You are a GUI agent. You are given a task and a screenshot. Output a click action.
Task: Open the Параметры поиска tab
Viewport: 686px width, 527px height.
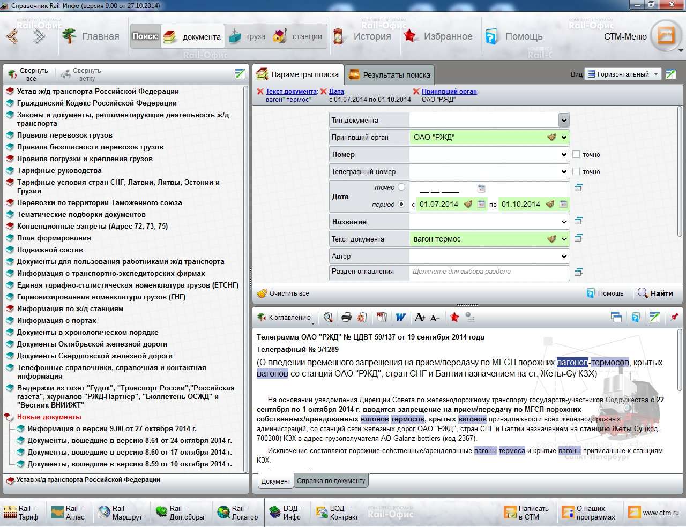[297, 74]
